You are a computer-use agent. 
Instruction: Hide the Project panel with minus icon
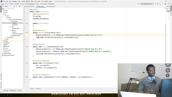point(22,6)
